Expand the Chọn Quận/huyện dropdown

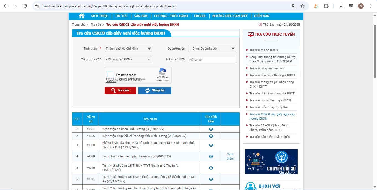pyautogui.click(x=212, y=49)
